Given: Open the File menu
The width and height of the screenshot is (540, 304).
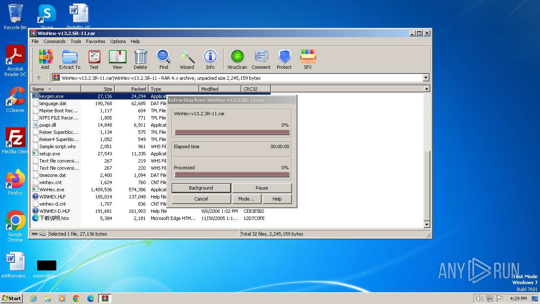Looking at the screenshot, I should click(x=35, y=41).
